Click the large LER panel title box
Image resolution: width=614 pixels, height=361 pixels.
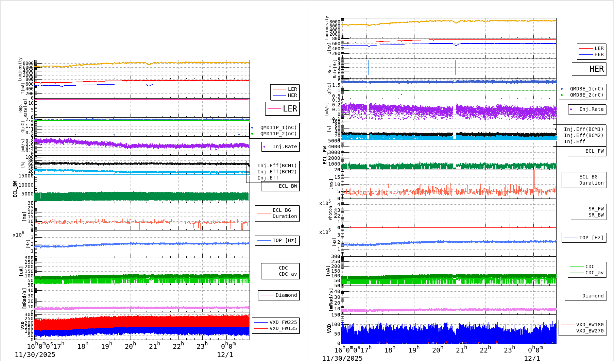click(282, 109)
